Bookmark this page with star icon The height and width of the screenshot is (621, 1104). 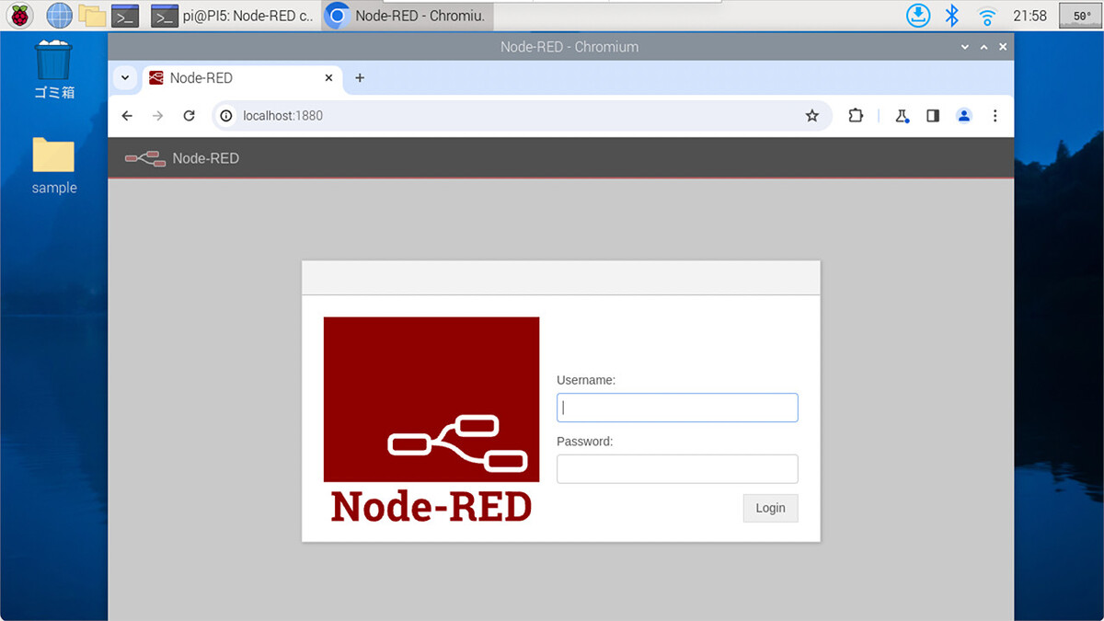click(x=811, y=116)
